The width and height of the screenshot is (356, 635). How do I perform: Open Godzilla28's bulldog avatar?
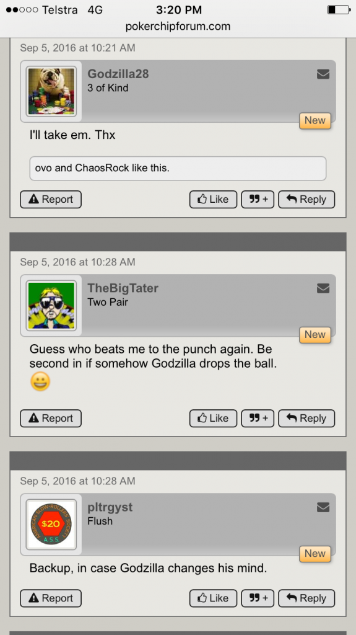(51, 92)
